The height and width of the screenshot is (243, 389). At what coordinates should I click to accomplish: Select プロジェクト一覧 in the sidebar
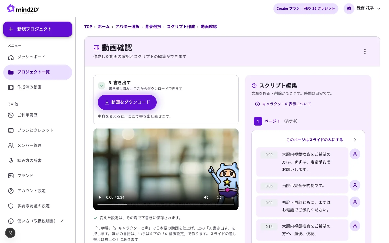point(38,72)
